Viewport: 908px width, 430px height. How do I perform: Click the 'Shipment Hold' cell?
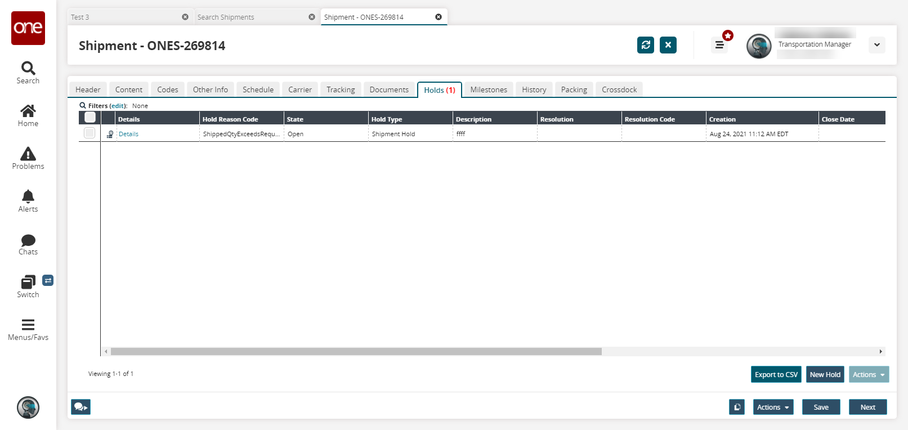click(x=410, y=134)
